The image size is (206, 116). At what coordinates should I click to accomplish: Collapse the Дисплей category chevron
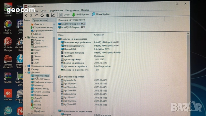(x=26, y=72)
